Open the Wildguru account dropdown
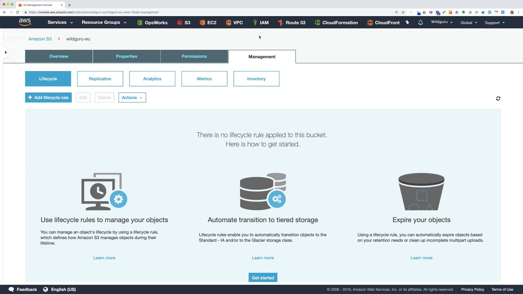This screenshot has height=294, width=523. (x=442, y=22)
